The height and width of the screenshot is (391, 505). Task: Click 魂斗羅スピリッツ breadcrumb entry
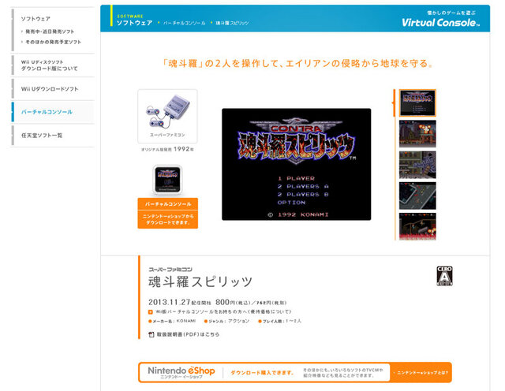(x=232, y=23)
